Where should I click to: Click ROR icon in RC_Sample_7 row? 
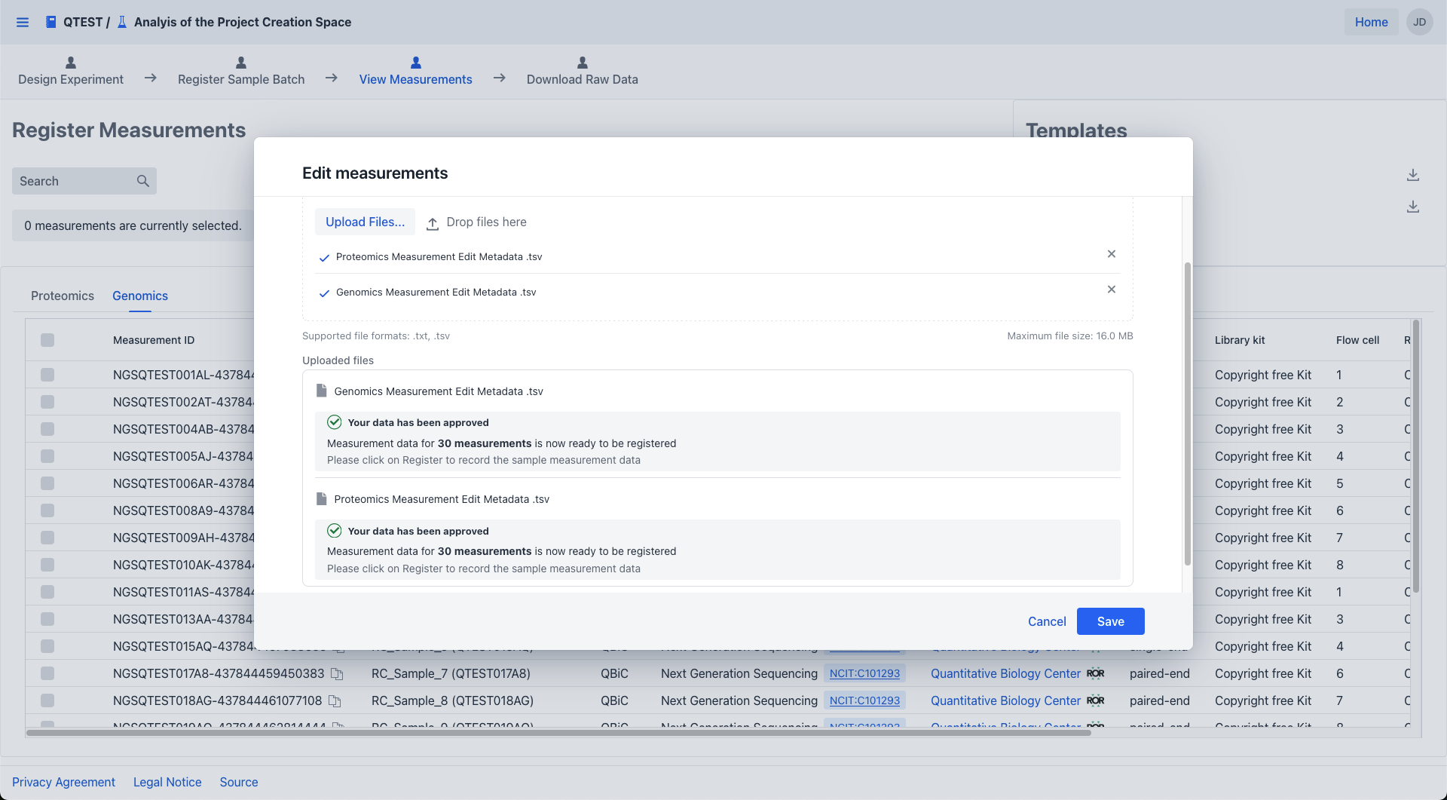[x=1095, y=673]
